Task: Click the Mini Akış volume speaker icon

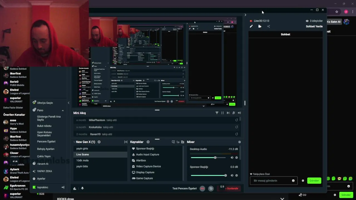Action: point(239,113)
